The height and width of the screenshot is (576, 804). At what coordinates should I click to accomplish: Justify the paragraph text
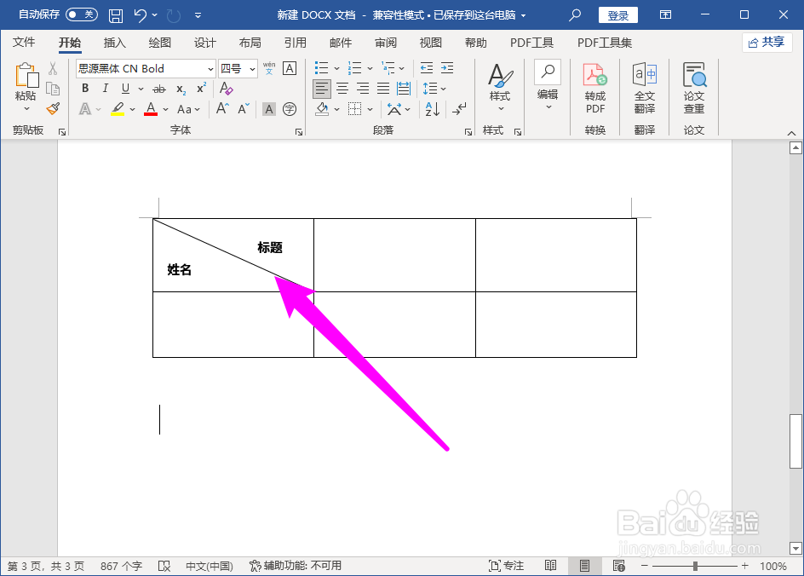coord(383,89)
